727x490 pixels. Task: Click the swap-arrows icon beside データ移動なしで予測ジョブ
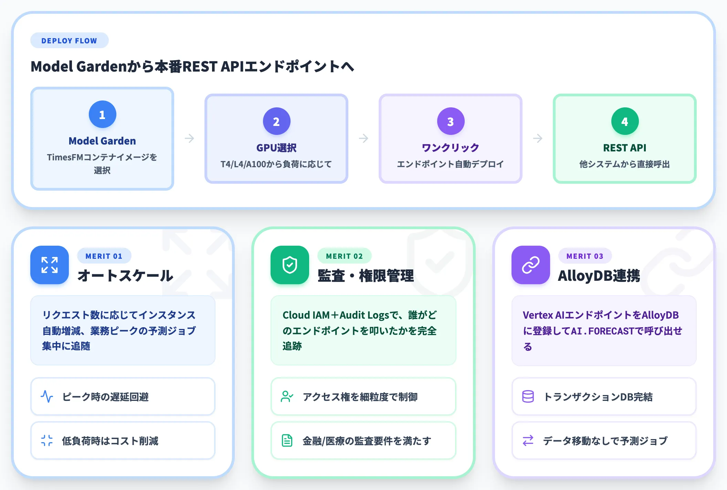[x=528, y=440]
